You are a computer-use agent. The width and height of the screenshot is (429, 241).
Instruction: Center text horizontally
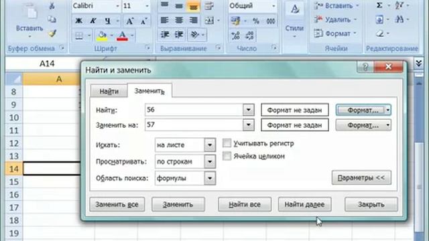coord(179,21)
